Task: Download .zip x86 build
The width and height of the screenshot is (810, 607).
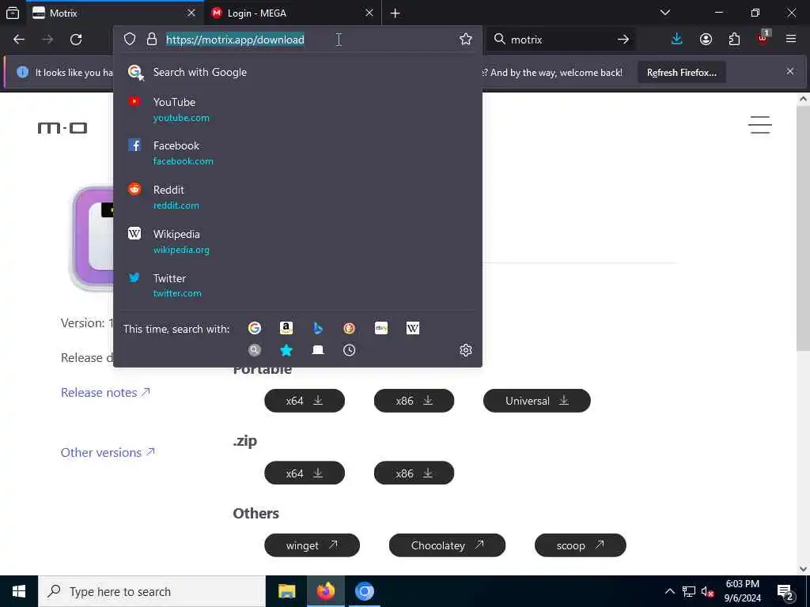Action: (x=414, y=473)
